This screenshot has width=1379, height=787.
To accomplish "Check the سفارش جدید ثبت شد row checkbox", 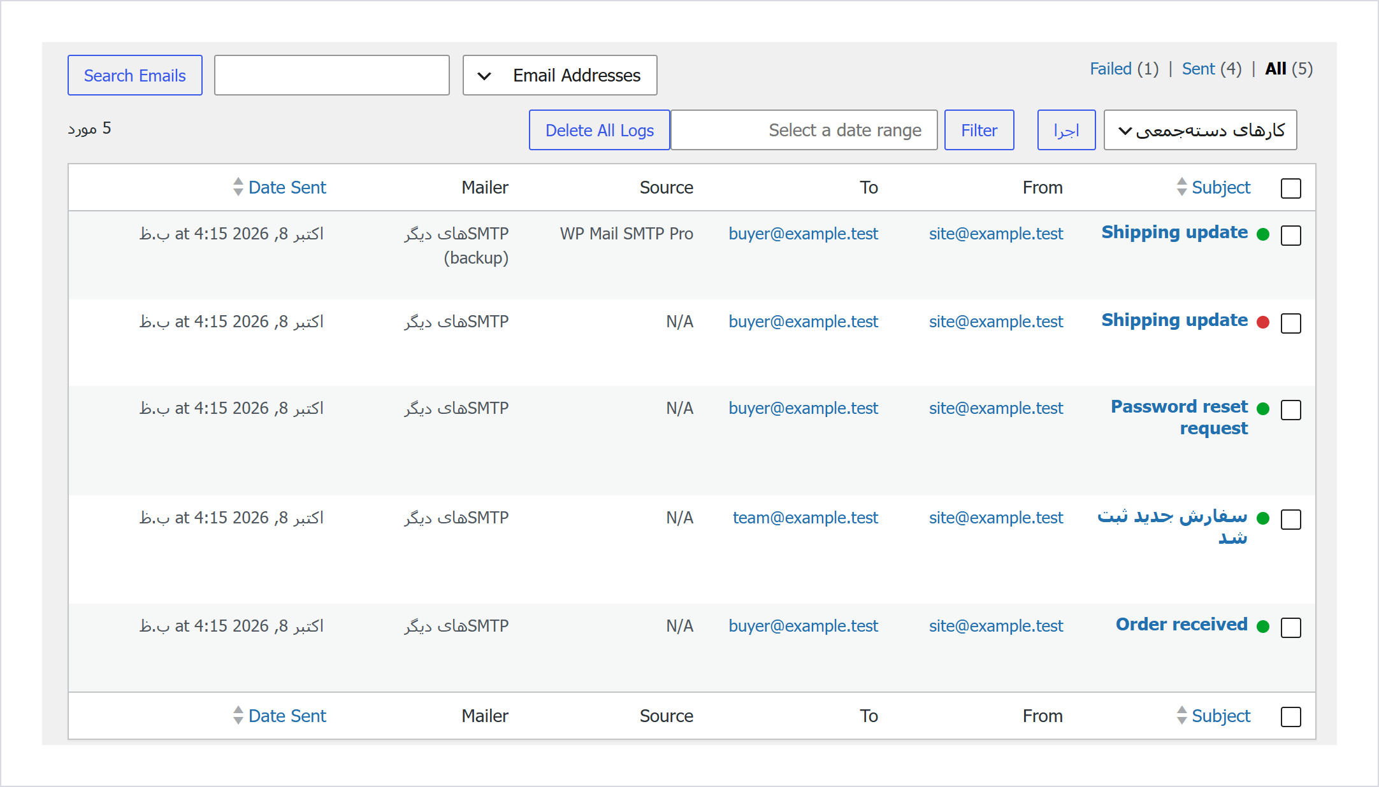I will [1291, 520].
